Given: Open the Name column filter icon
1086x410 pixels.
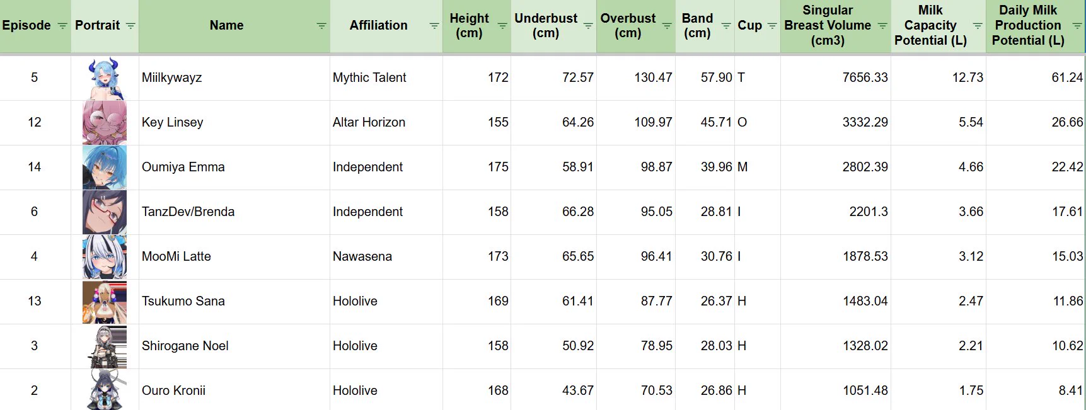Looking at the screenshot, I should (x=321, y=26).
